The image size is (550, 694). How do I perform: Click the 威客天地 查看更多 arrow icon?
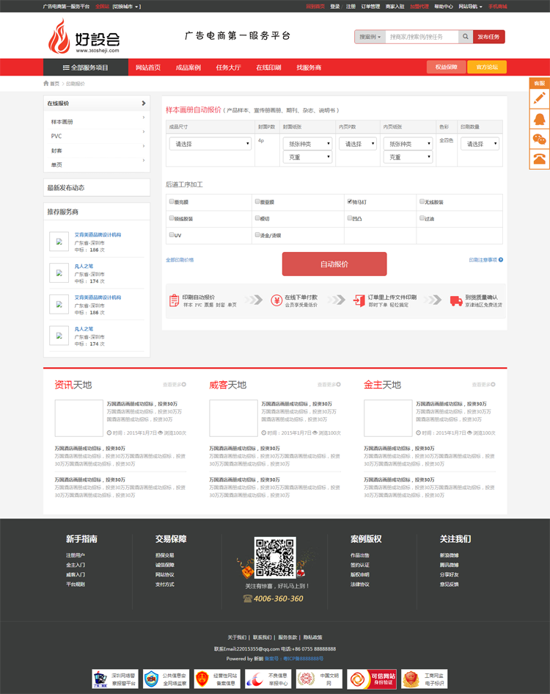coord(339,385)
